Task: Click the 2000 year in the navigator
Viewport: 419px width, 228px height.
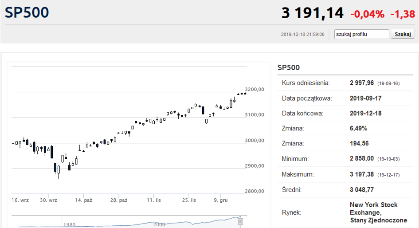Action: [159, 224]
